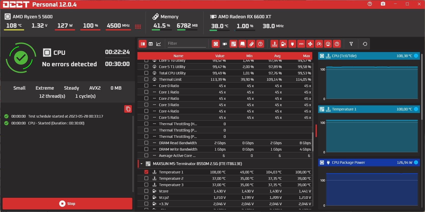425x212 pixels.
Task: Click the 'CPU - Started' log entry
Action: [56, 123]
